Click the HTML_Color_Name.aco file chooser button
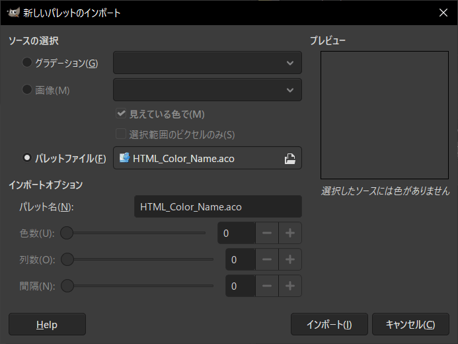Image resolution: width=458 pixels, height=344 pixels. pos(208,158)
